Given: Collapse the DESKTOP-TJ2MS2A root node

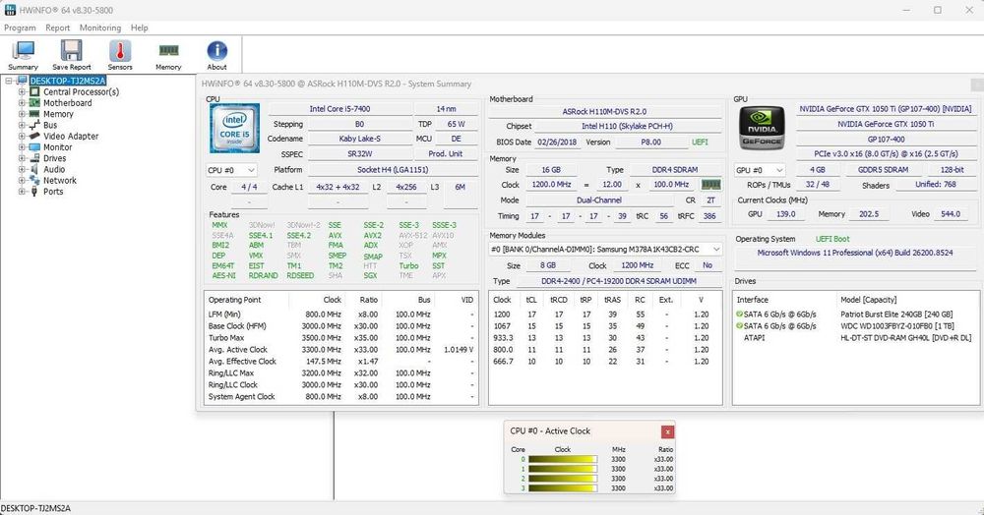Looking at the screenshot, I should (9, 81).
